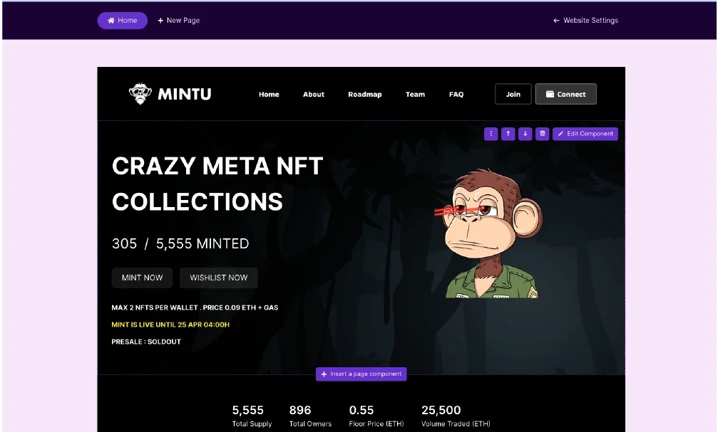718x432 pixels.
Task: Click the MINTU monkey logo
Action: [170, 94]
